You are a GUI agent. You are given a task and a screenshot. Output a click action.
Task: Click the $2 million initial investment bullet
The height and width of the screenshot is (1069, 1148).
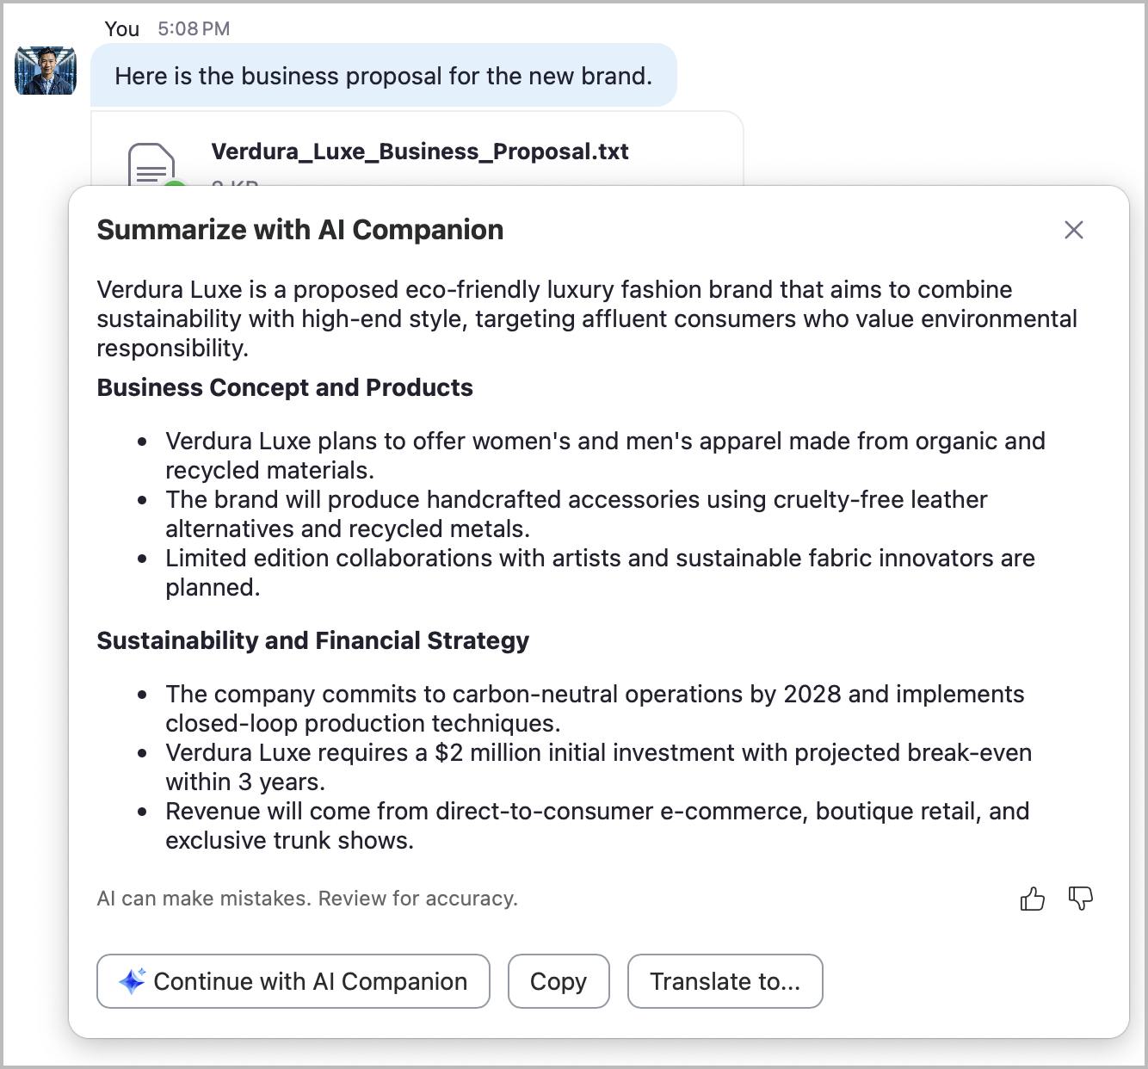tap(598, 767)
